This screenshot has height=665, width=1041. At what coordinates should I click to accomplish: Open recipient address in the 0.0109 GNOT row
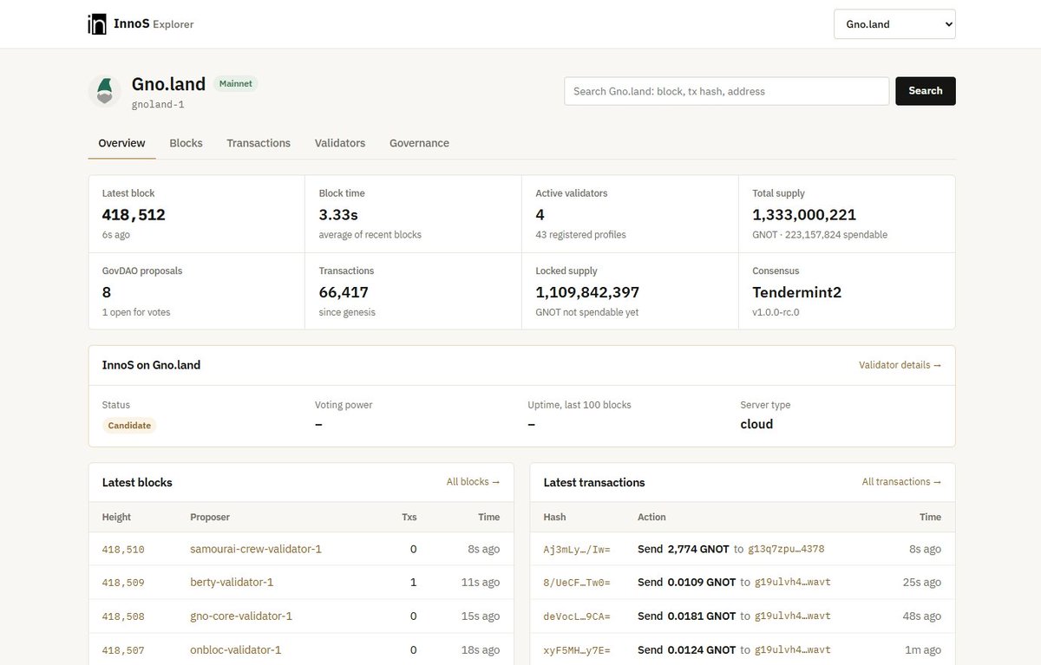[x=793, y=583]
